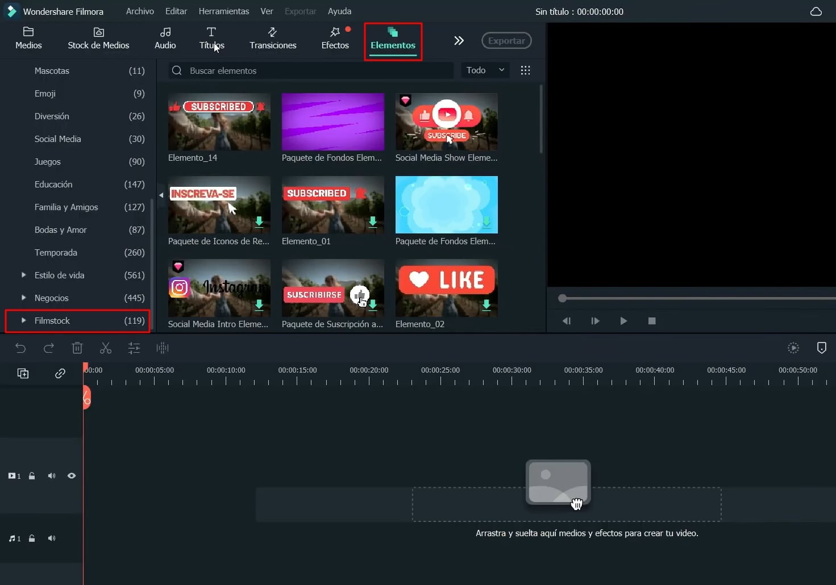Open the edit adjustments sliders tool
836x585 pixels.
coord(134,348)
